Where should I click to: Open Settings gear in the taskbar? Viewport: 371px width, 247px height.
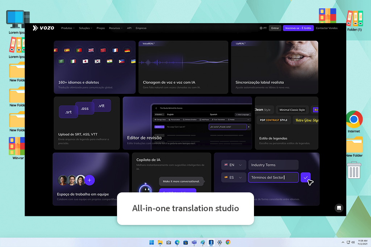coord(220,242)
